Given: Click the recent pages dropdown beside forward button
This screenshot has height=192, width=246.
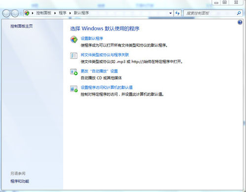Looking at the screenshot, I should tap(21, 13).
